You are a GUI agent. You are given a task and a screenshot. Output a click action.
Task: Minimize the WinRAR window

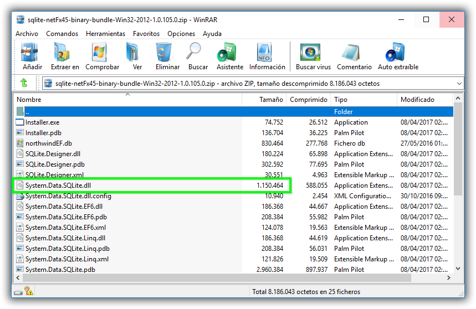pyautogui.click(x=401, y=20)
